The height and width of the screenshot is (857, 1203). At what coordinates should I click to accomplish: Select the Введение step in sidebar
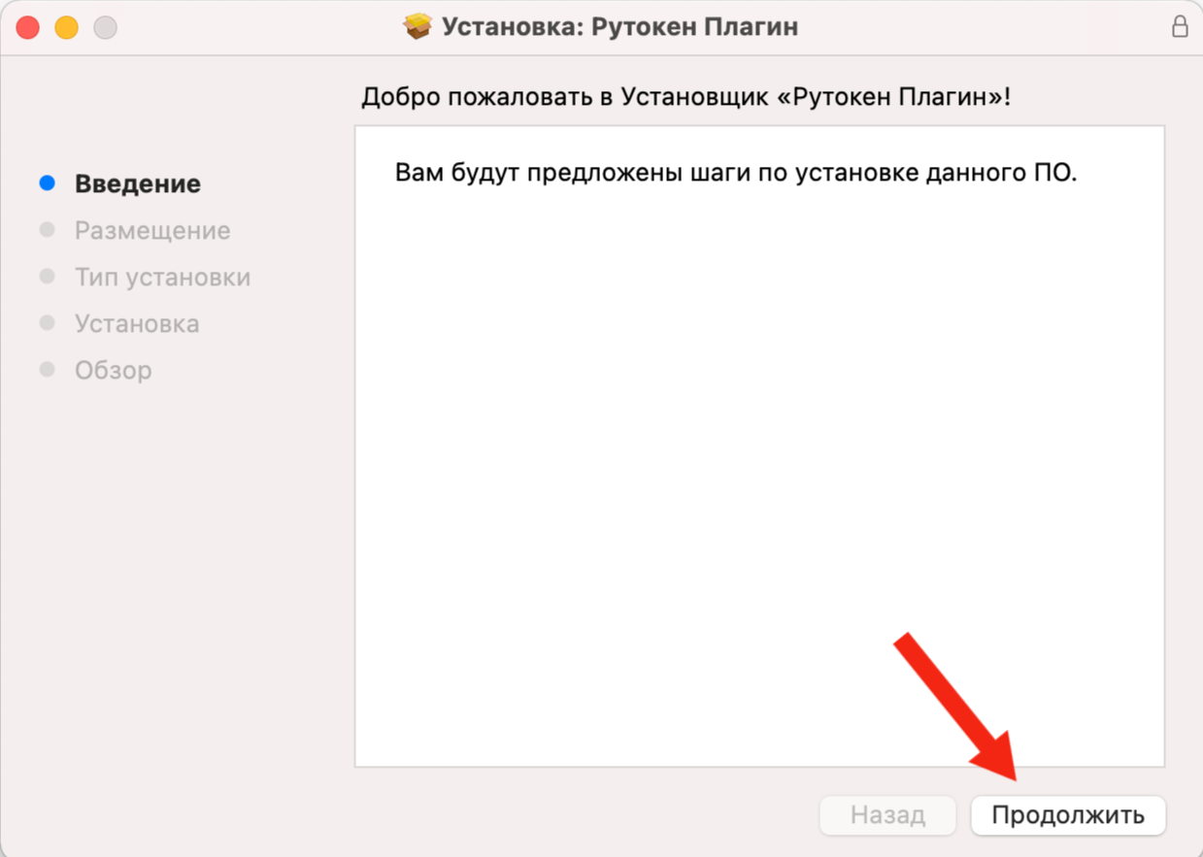click(x=138, y=184)
